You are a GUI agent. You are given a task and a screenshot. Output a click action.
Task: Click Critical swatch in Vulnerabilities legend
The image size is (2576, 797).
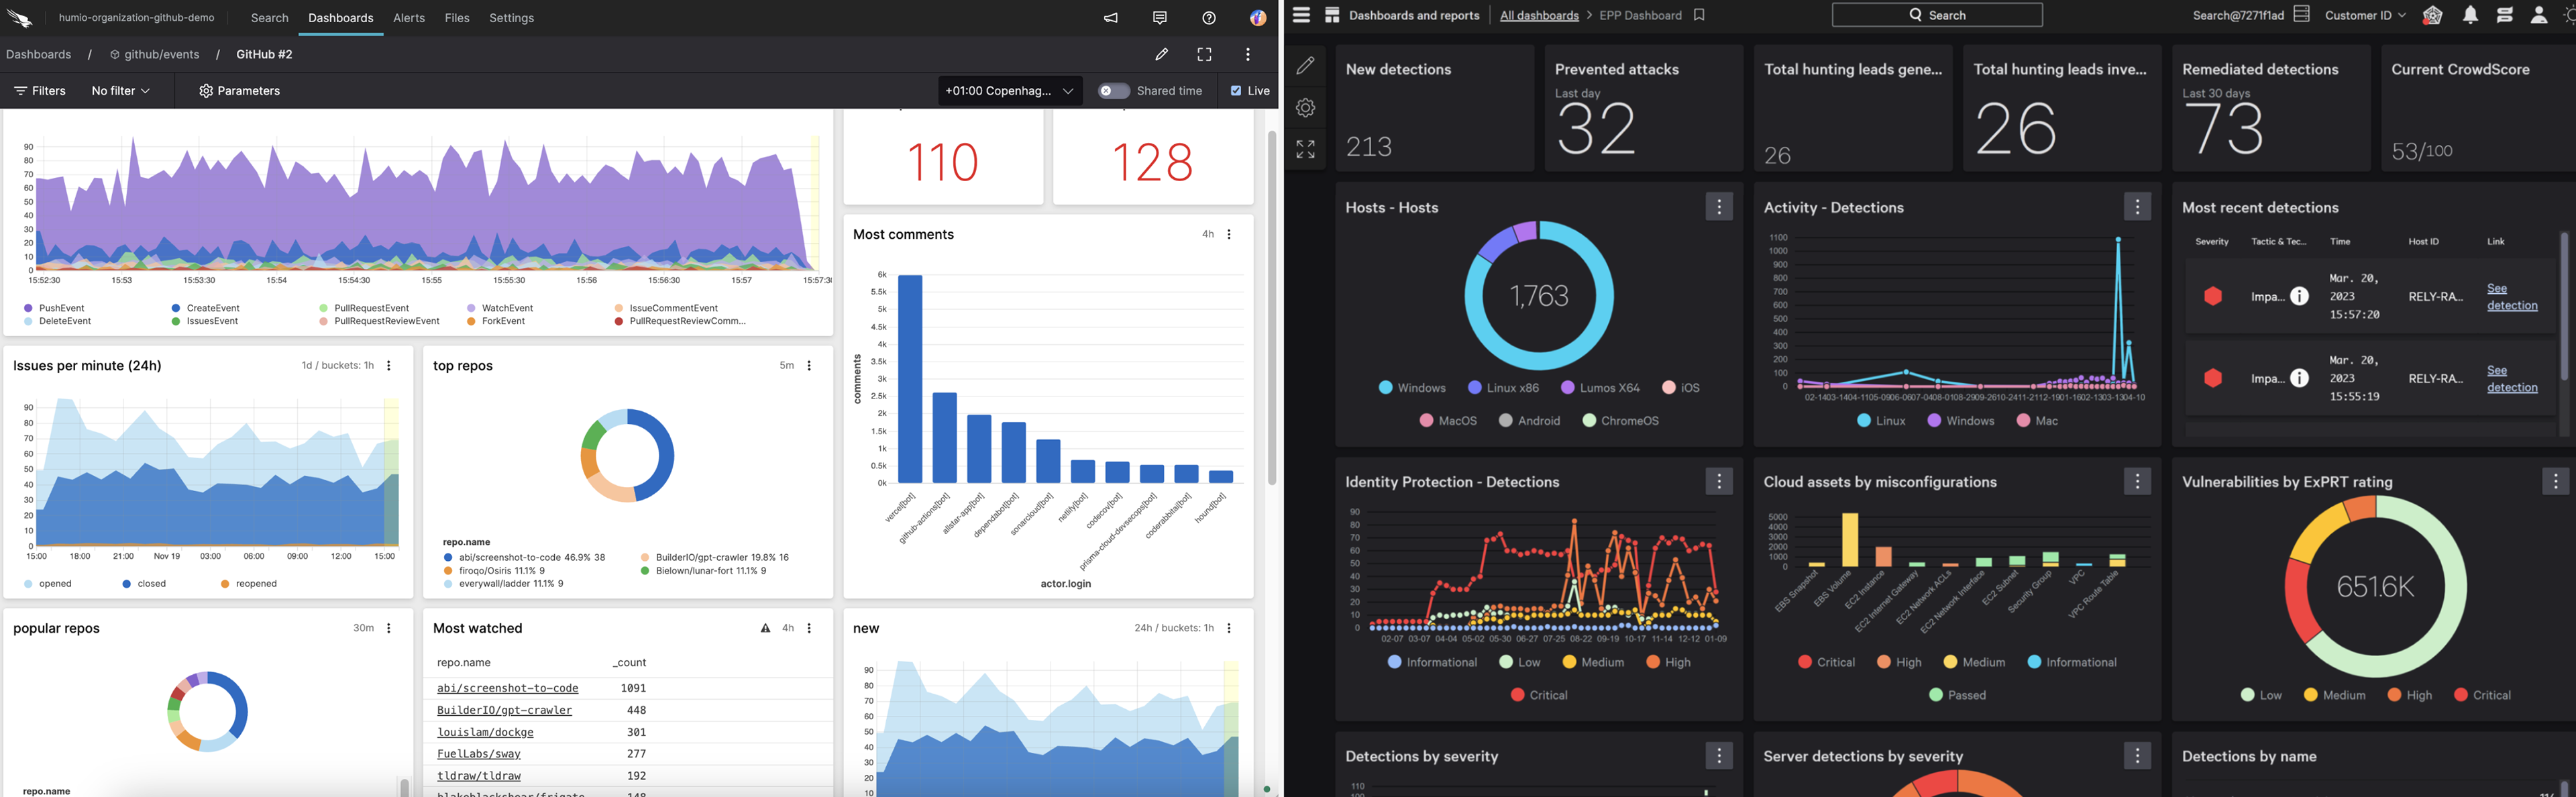[x=2460, y=694]
